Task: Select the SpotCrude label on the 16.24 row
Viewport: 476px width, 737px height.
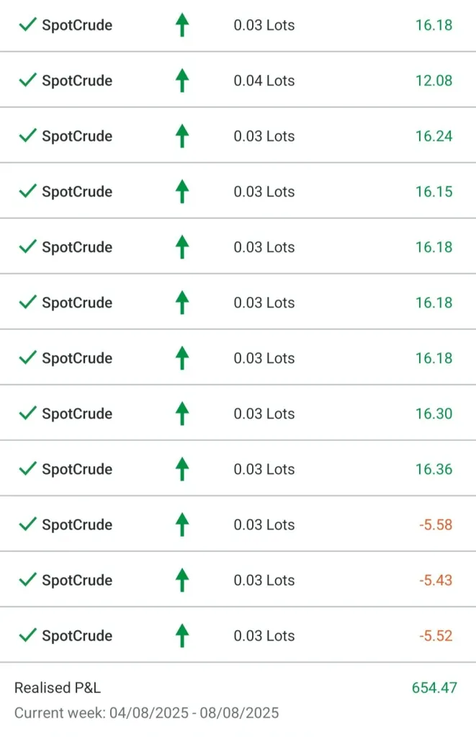Action: click(x=77, y=136)
